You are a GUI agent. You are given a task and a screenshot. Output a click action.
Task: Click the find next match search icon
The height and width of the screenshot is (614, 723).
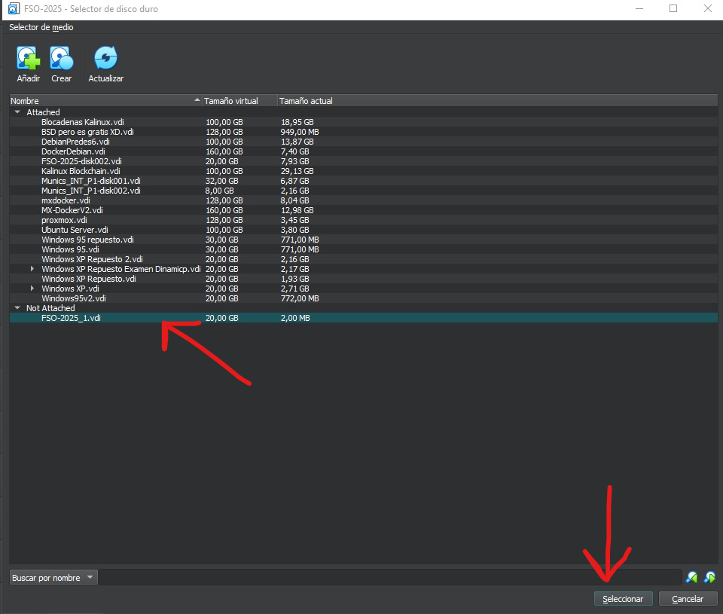(x=709, y=578)
